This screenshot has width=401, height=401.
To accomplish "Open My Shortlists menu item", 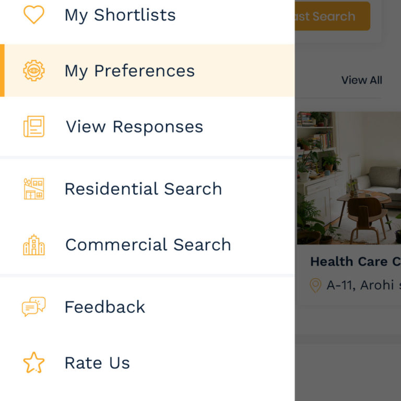I will point(120,15).
